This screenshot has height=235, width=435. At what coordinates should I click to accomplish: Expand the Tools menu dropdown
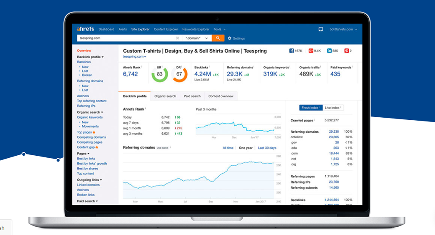[219, 29]
